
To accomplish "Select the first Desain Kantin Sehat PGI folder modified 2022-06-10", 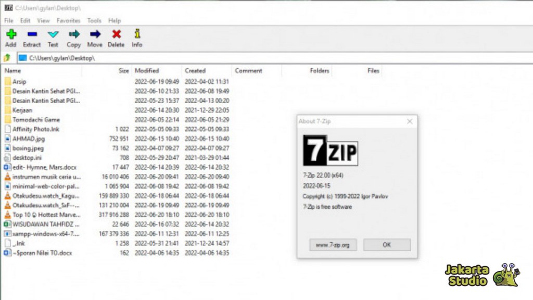I will click(x=46, y=91).
